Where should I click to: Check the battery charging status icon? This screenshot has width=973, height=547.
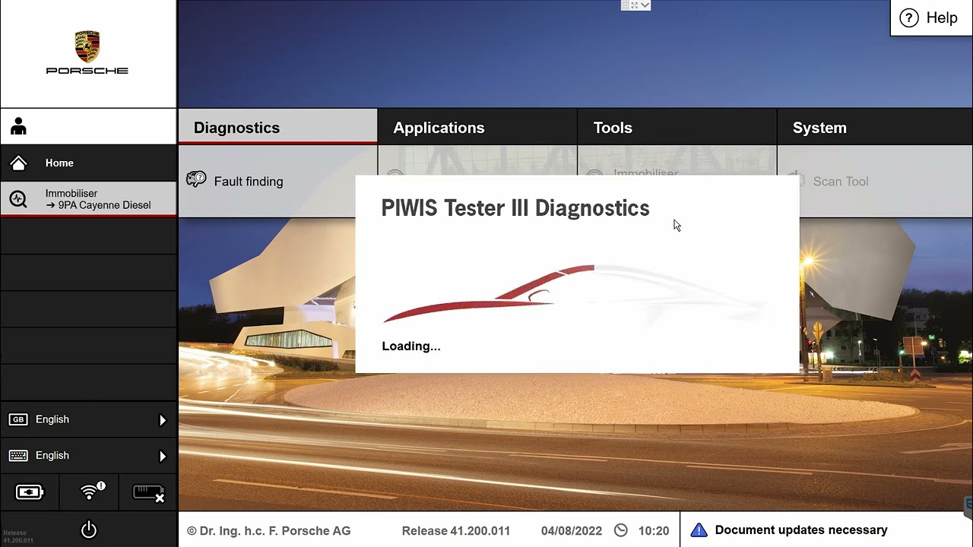click(30, 492)
